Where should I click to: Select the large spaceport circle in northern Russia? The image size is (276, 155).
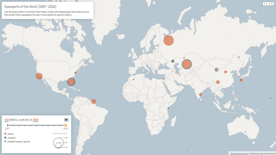coord(169,40)
